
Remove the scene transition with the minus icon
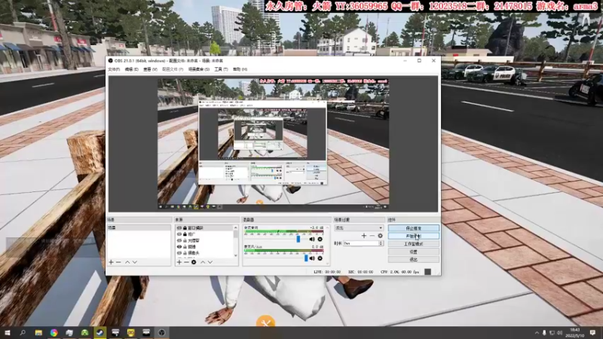[x=372, y=236]
